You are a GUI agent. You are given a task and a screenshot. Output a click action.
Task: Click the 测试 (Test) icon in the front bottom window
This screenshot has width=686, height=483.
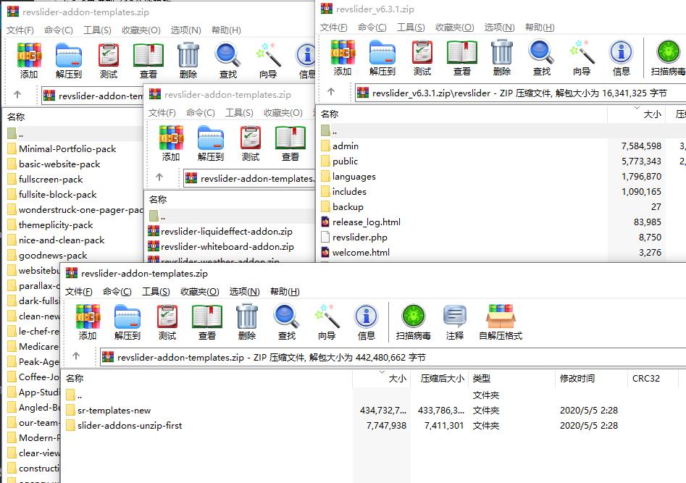click(x=167, y=322)
